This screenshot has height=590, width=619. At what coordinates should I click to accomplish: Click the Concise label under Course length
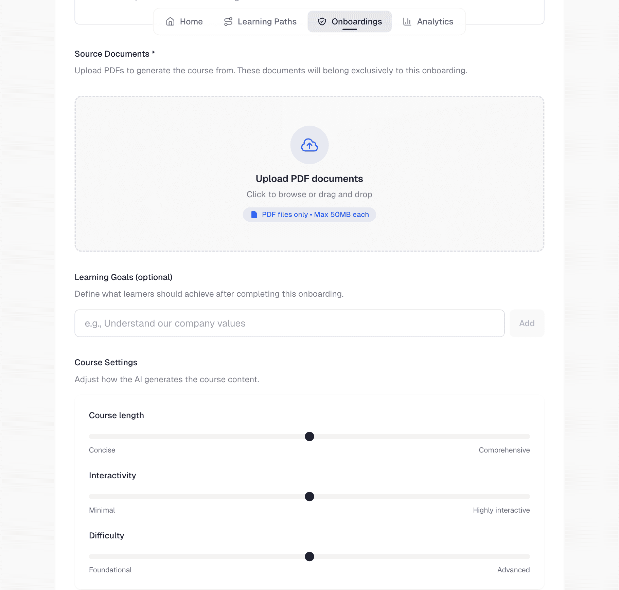tap(102, 450)
